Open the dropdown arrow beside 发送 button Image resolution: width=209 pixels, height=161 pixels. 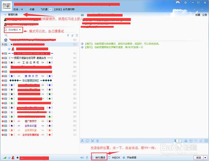[205, 158]
